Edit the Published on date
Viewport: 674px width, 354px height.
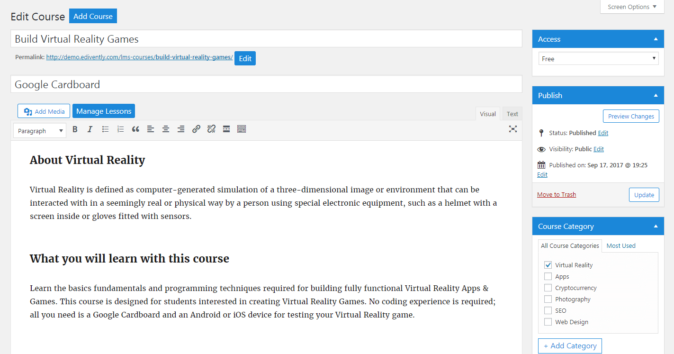coord(542,175)
